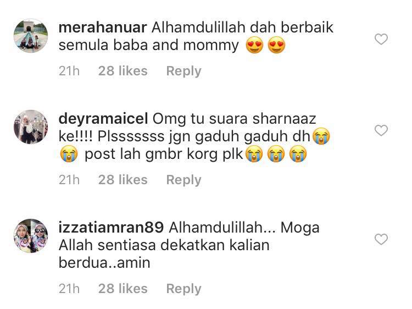Reply to deyramaicel's comment

(x=183, y=180)
